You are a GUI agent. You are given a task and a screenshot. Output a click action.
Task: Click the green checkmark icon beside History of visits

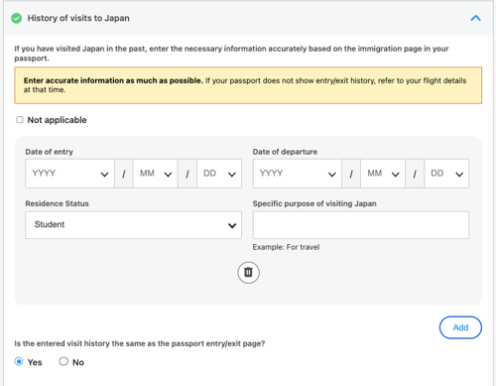click(x=17, y=18)
